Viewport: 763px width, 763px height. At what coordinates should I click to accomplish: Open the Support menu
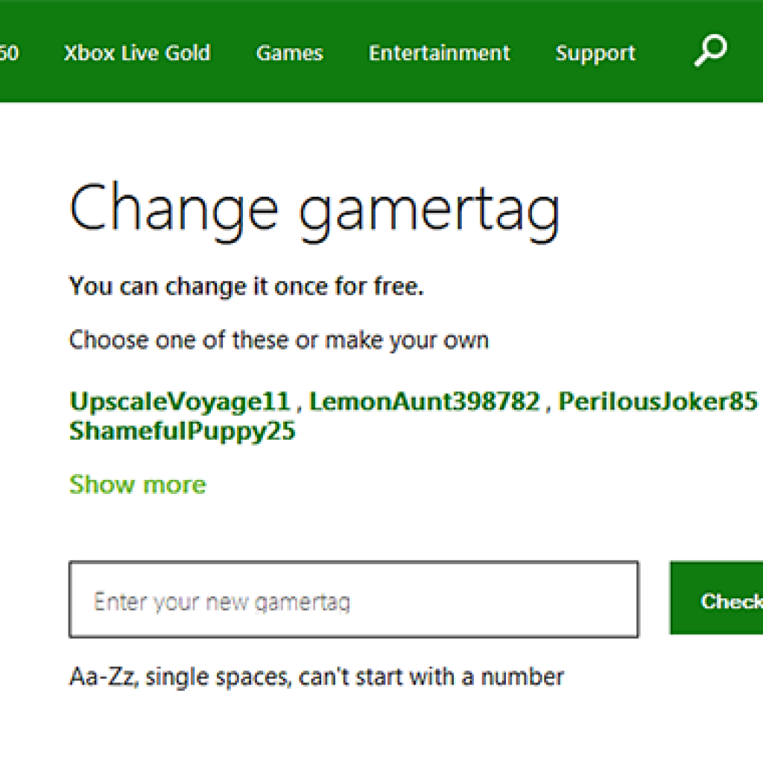click(595, 53)
